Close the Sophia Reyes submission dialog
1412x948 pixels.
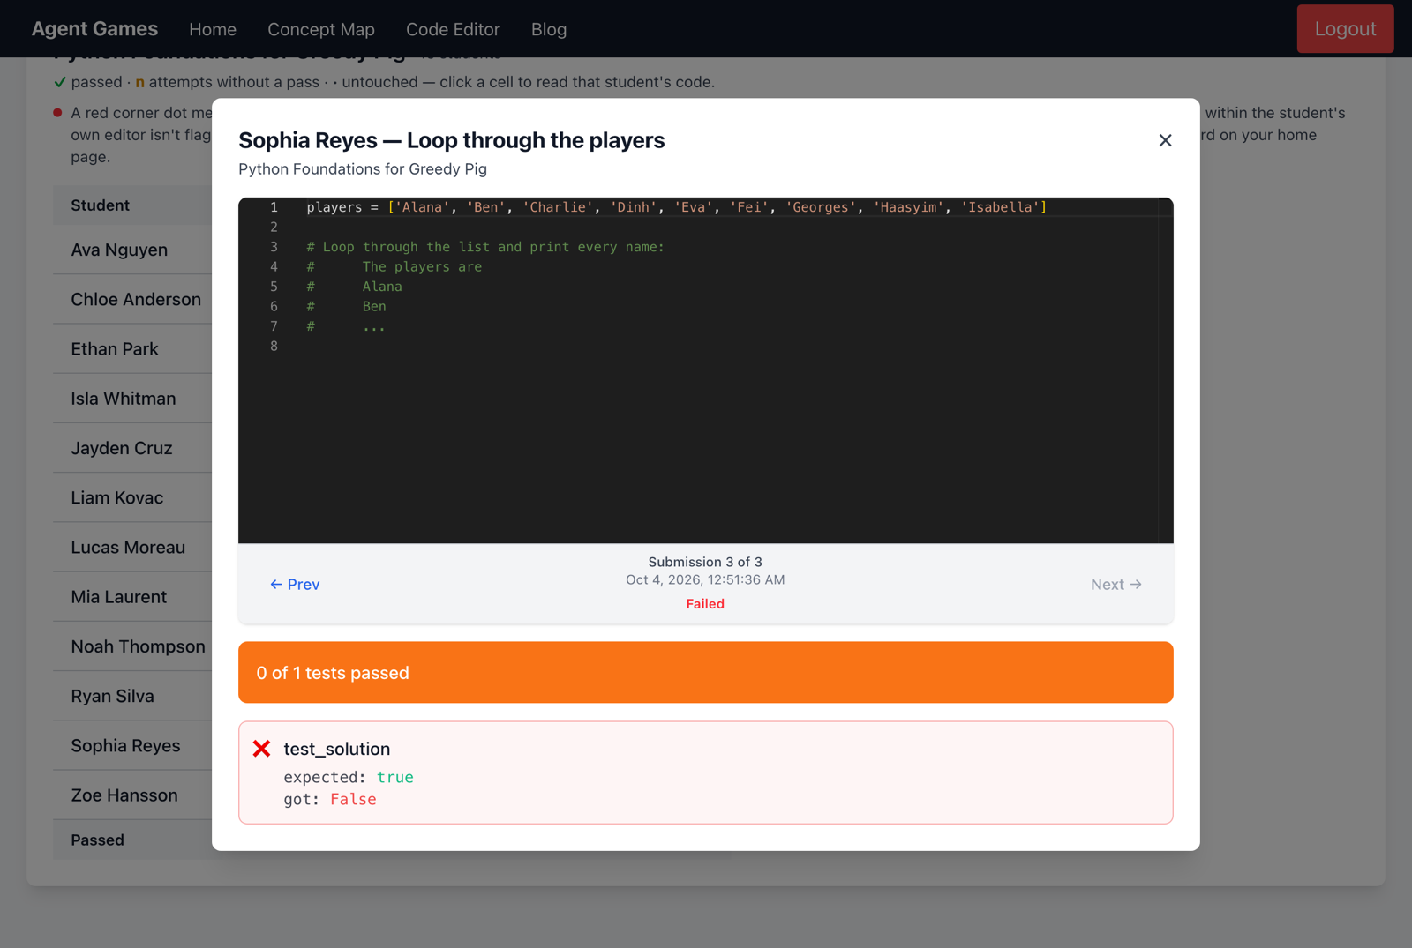[1165, 140]
